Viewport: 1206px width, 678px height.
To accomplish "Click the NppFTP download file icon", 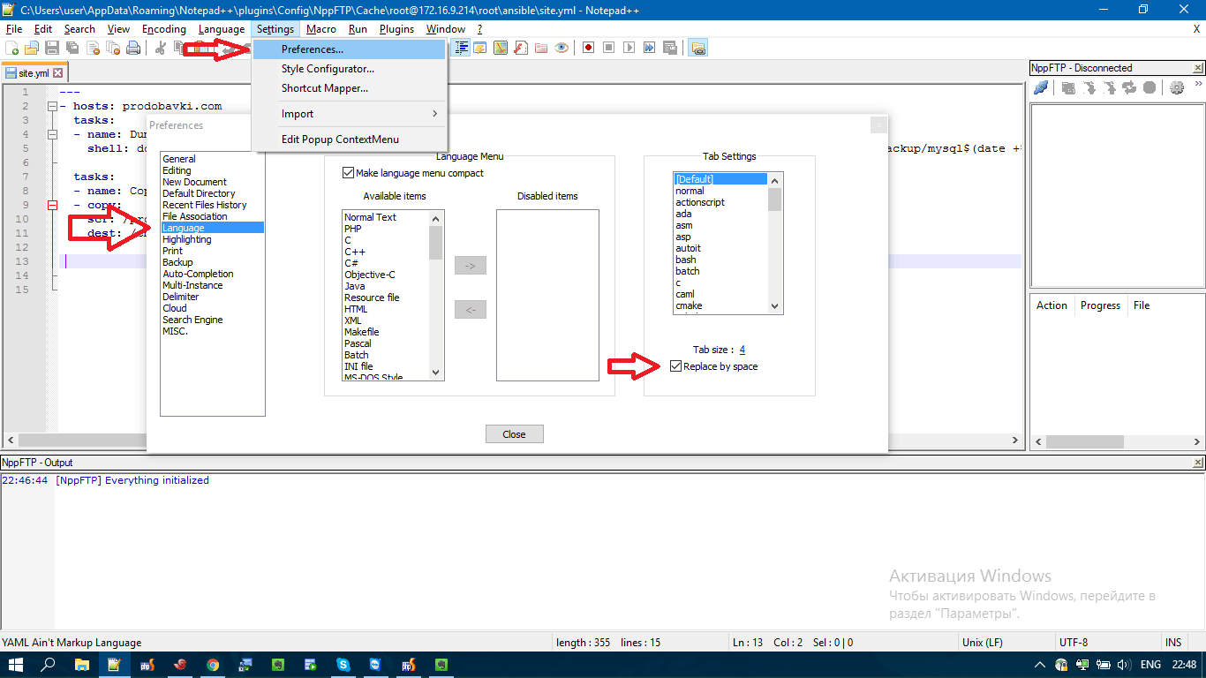I will [x=1089, y=87].
